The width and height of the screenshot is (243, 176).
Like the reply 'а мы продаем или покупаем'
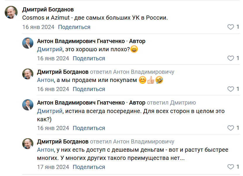[x=231, y=89]
